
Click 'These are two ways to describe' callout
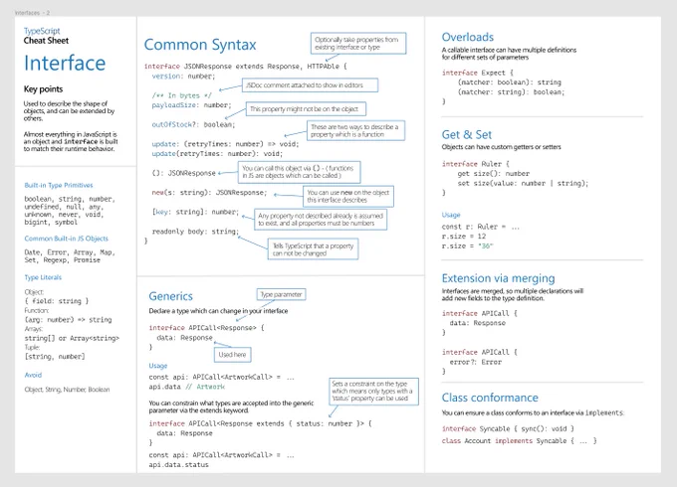355,130
